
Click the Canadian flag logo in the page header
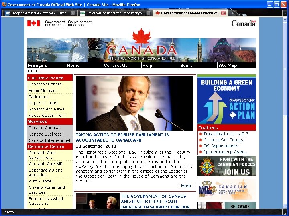click(34, 23)
